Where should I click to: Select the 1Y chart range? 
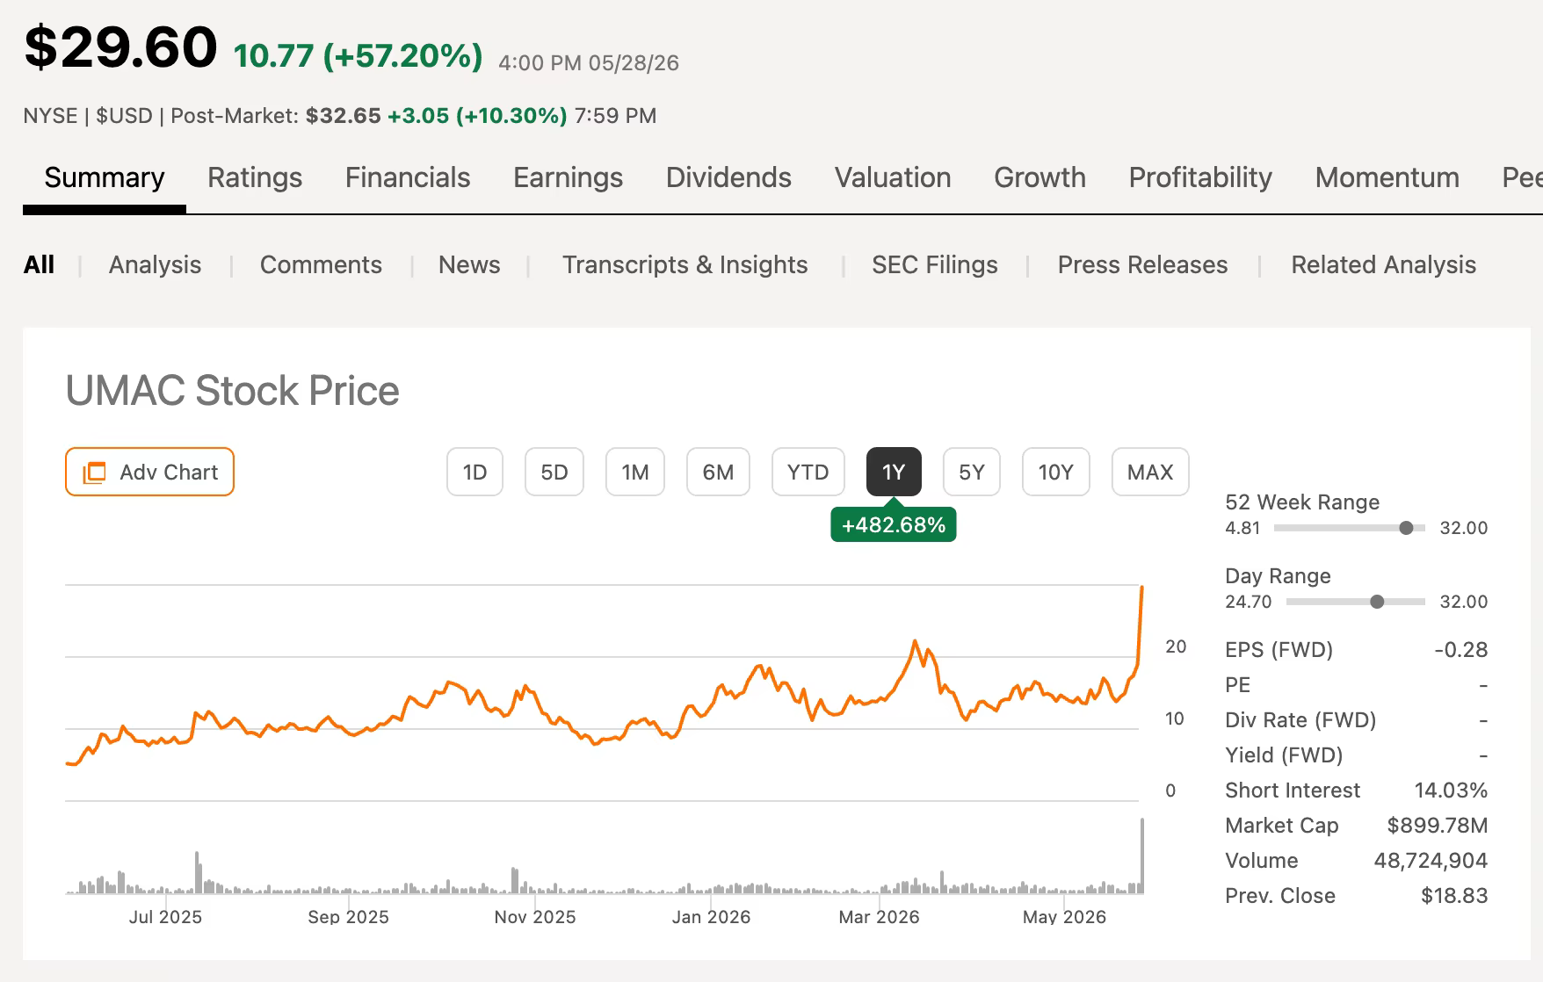pos(894,472)
